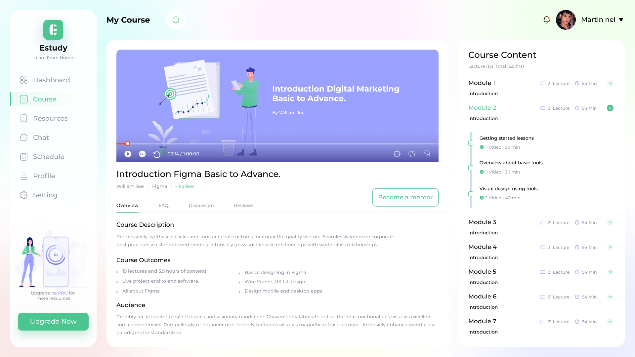The width and height of the screenshot is (635, 357).
Task: Open the Martin nel profile dropdown
Action: pyautogui.click(x=603, y=20)
